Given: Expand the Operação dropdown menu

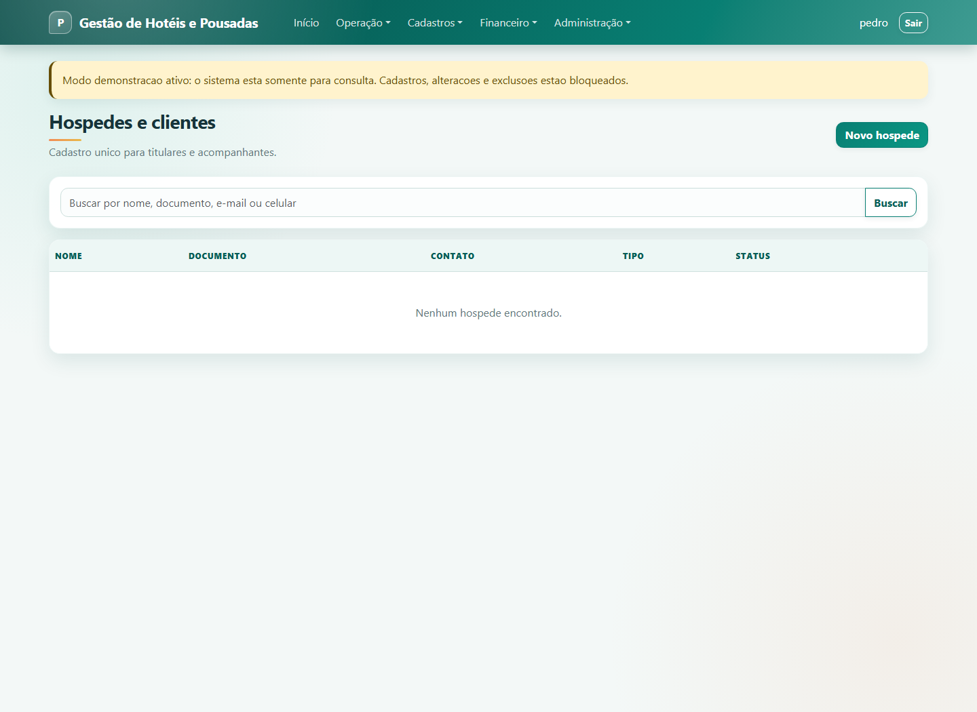Looking at the screenshot, I should (x=363, y=22).
